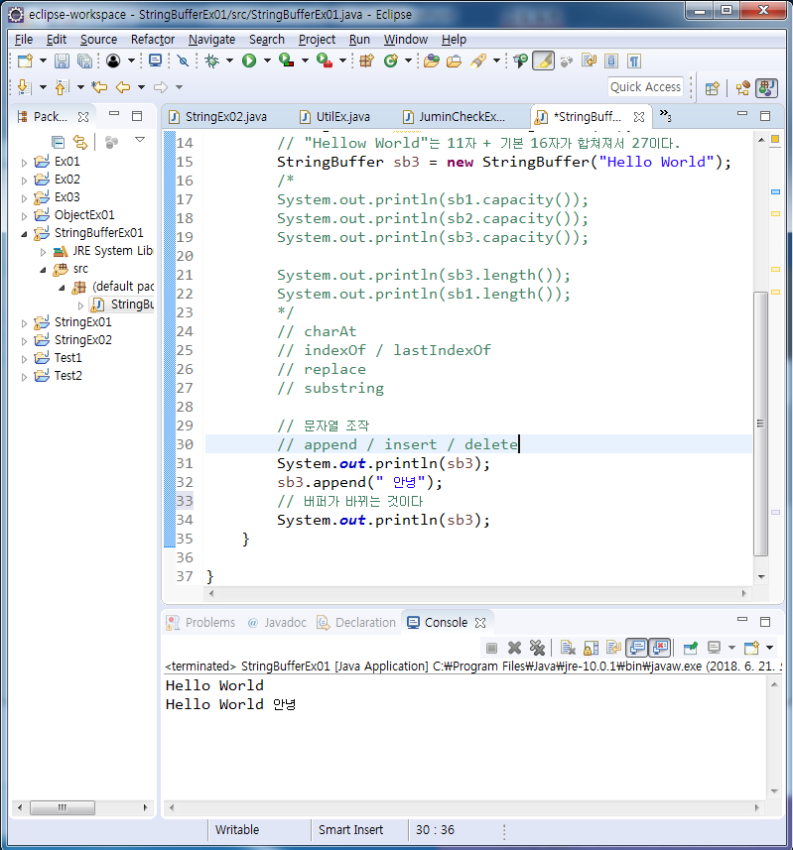Open the New wizard dropdown arrow
This screenshot has height=850, width=793.
pos(43,61)
